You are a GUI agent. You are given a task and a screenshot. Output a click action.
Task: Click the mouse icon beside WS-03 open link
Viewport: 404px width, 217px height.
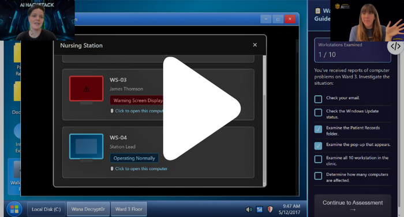click(112, 111)
